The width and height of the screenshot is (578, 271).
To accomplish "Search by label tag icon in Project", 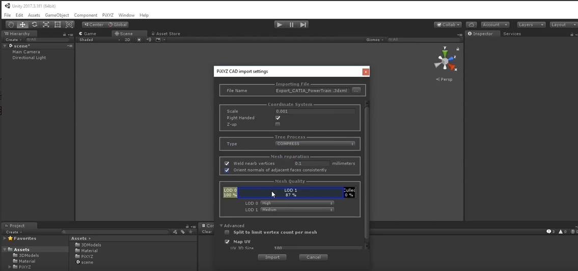I will (x=183, y=232).
